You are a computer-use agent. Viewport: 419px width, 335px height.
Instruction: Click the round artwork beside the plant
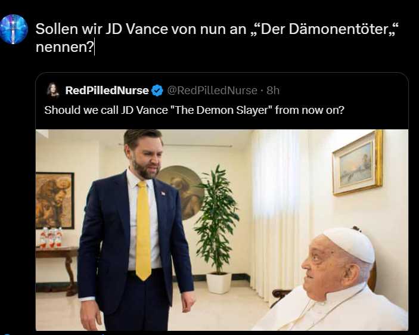pos(179,192)
